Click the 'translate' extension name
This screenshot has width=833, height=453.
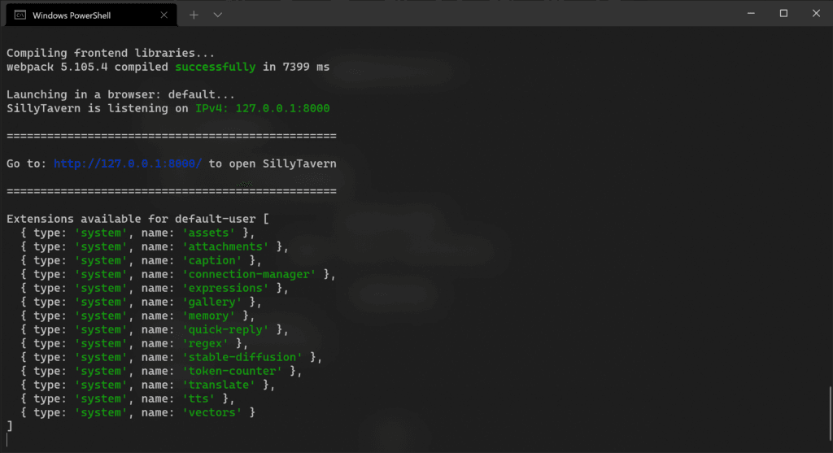[219, 385]
